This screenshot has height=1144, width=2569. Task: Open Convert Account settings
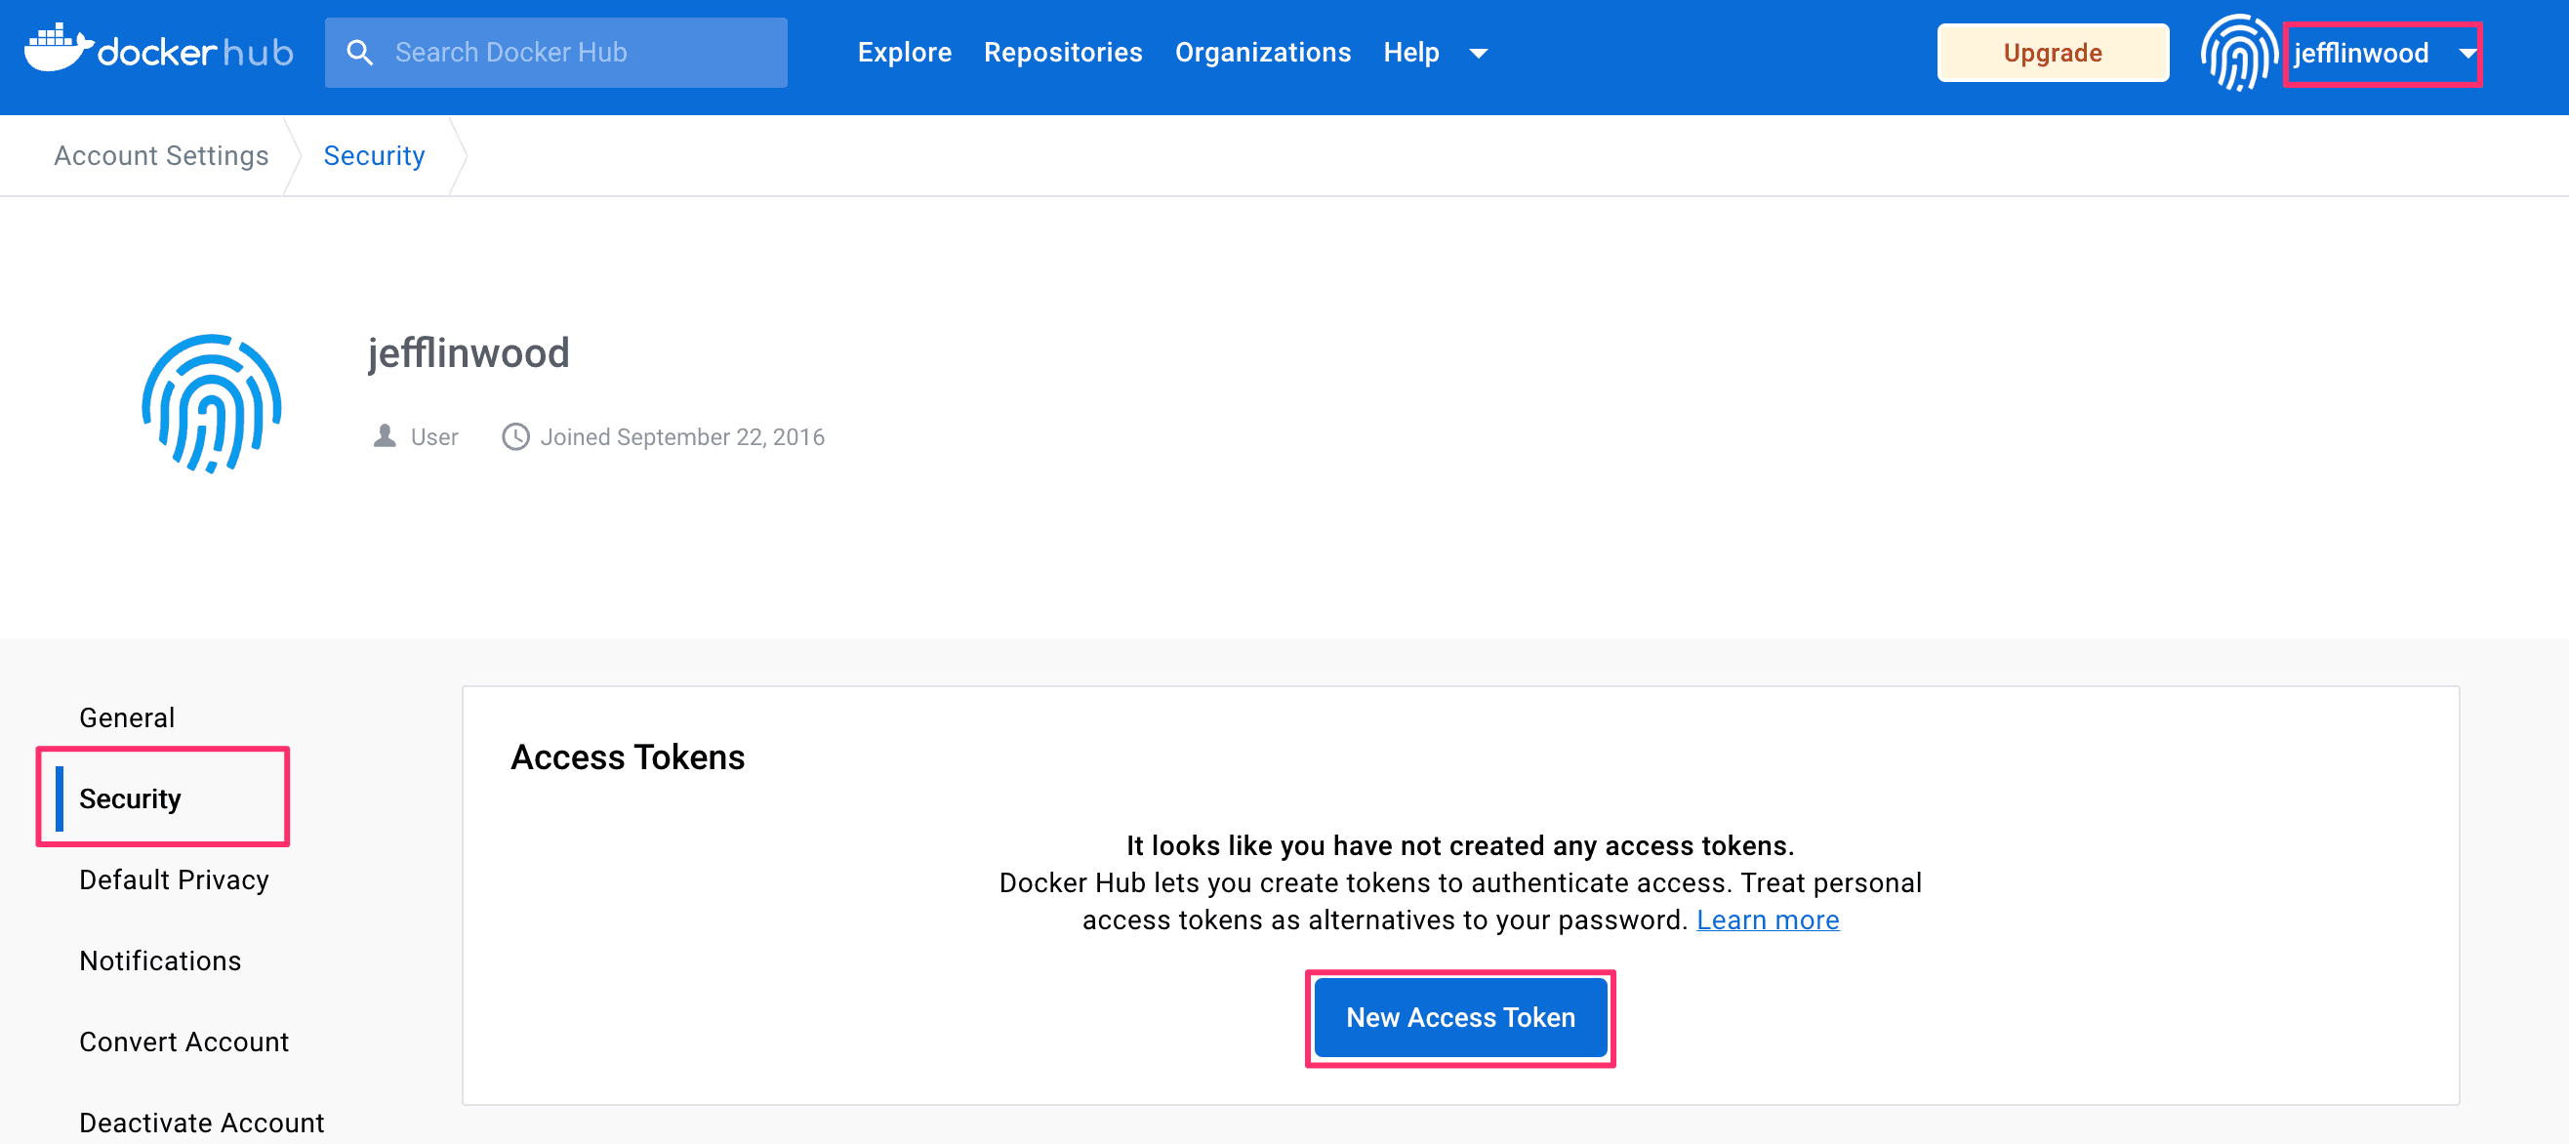click(183, 1042)
